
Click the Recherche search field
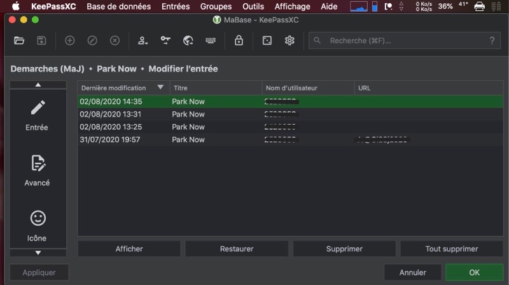point(404,41)
